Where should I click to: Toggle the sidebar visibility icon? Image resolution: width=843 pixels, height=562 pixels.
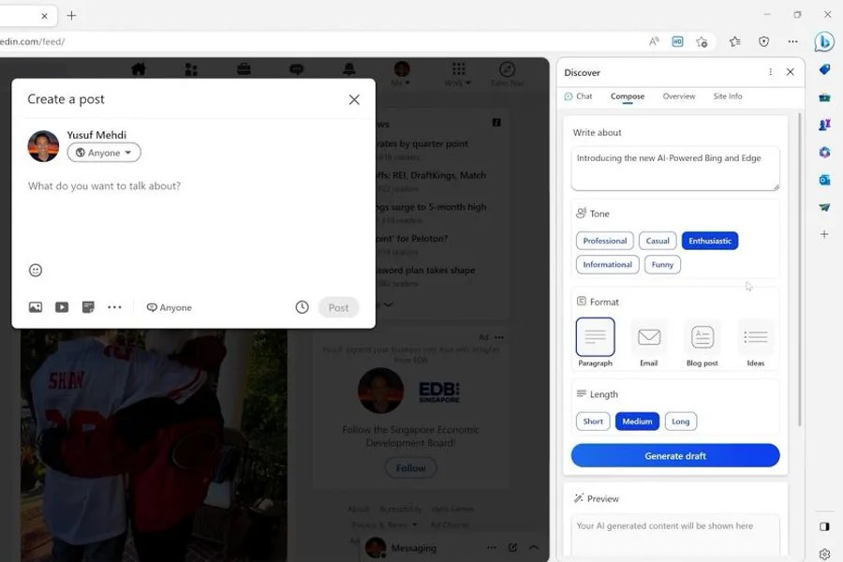pos(824,526)
